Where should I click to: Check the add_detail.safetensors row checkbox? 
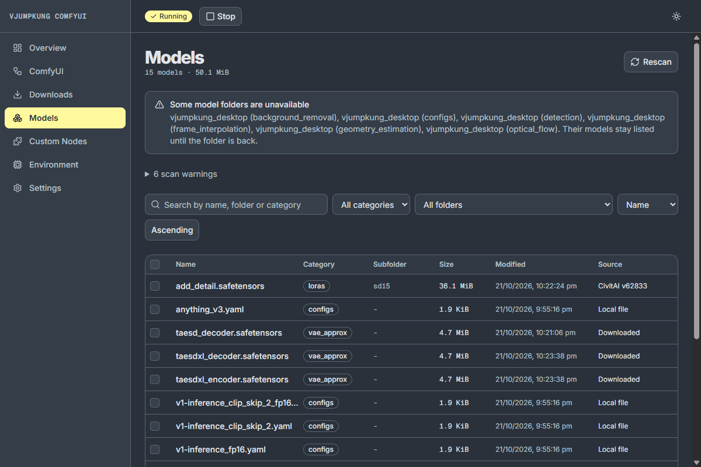point(155,286)
